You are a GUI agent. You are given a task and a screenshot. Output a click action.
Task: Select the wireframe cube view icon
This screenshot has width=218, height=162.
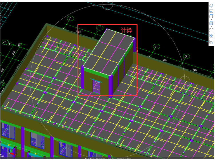click(x=211, y=16)
